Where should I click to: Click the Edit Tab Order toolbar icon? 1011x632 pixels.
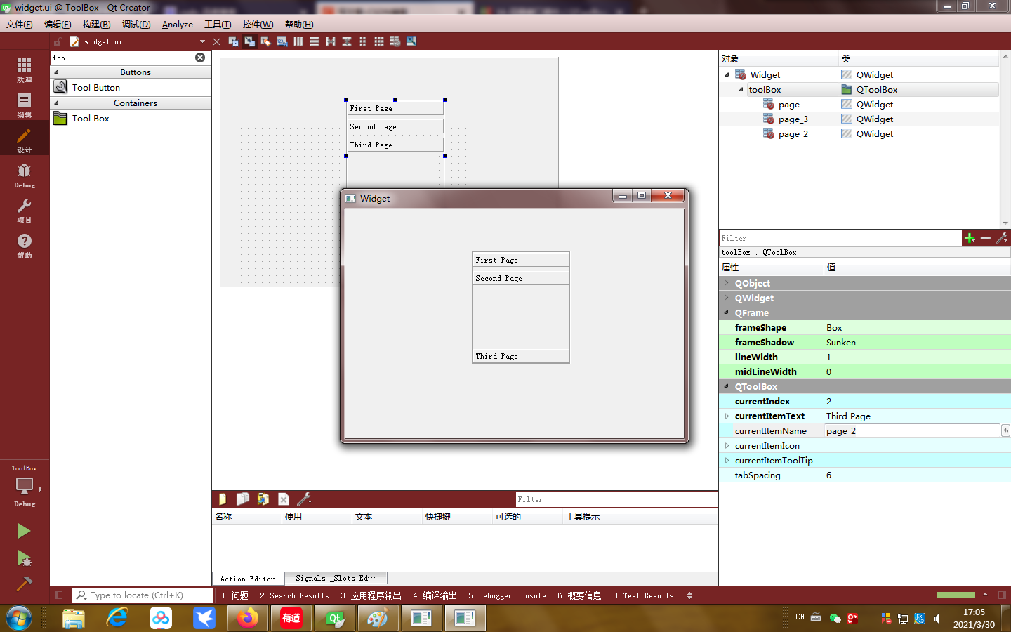click(282, 41)
